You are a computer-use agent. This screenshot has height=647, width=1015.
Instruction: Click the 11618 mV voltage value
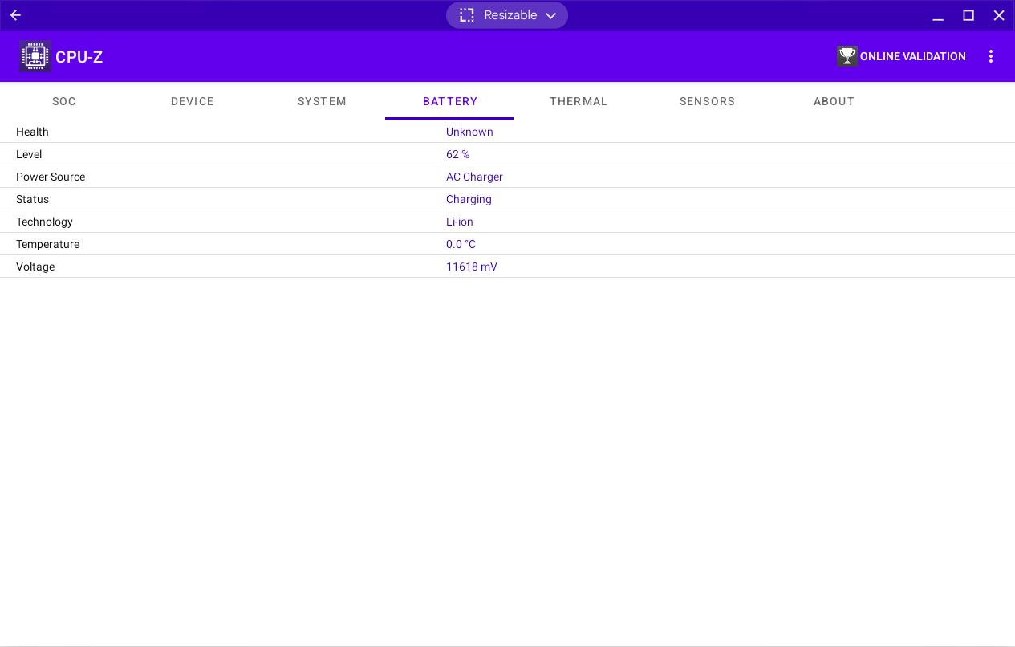pos(472,267)
